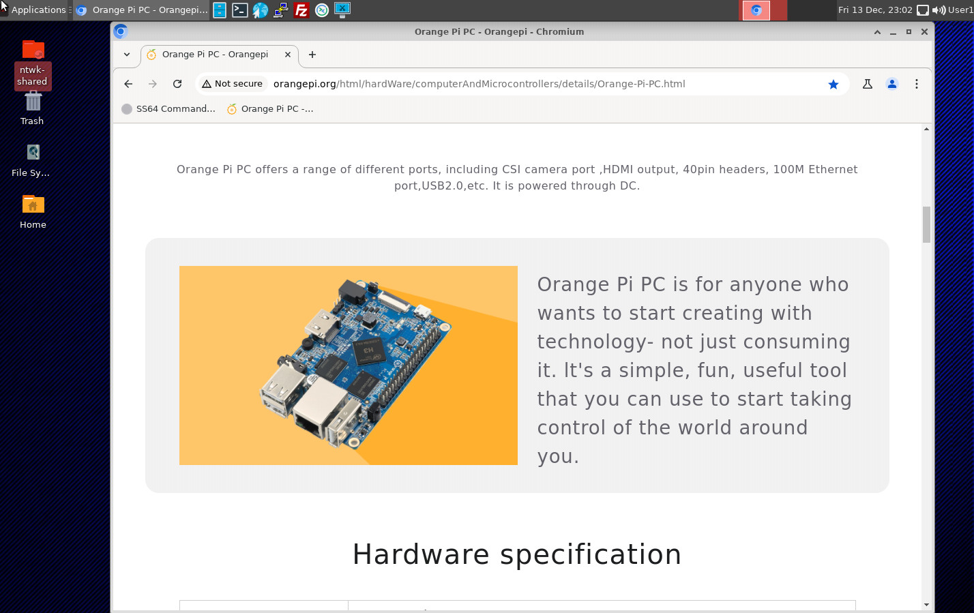Open the FileZilla client from the taskbar
974x613 pixels.
[x=301, y=10]
